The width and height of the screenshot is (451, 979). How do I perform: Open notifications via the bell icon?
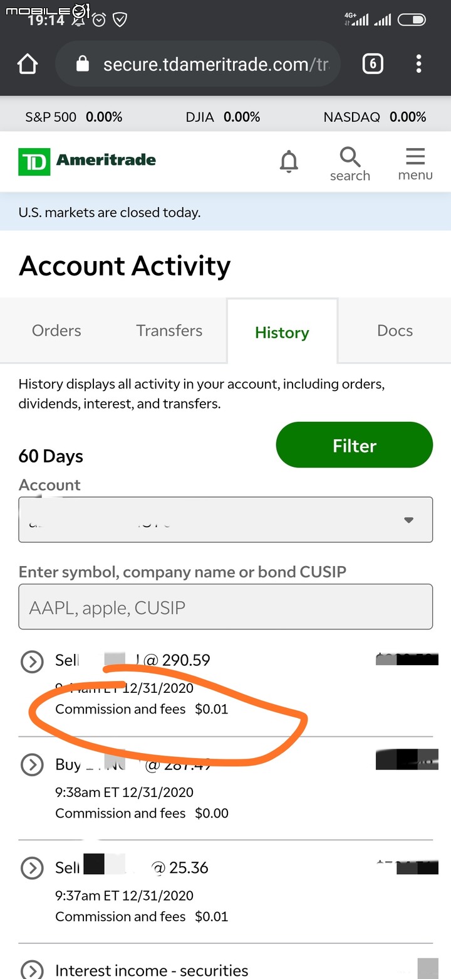point(289,161)
